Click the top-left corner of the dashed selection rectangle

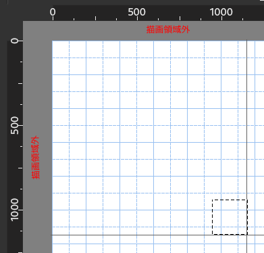213,200
